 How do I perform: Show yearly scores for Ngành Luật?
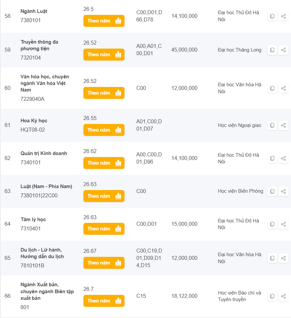click(x=104, y=21)
